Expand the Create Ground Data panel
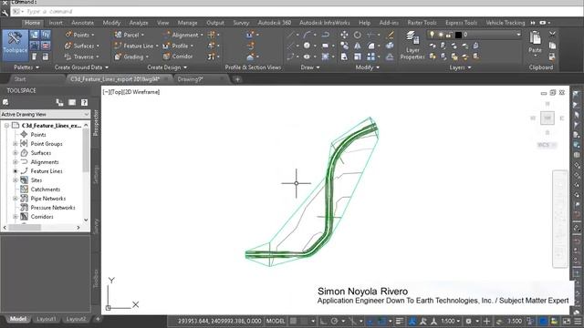 click(x=81, y=67)
